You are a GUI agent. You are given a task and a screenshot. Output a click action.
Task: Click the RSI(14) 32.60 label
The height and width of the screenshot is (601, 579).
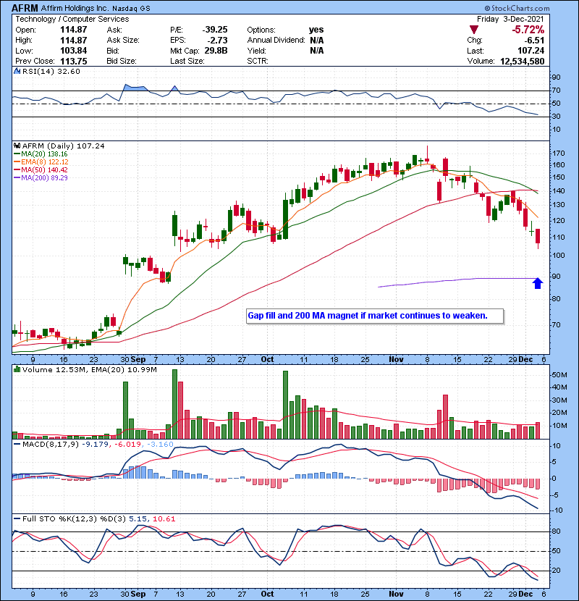click(51, 71)
